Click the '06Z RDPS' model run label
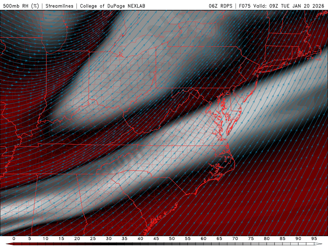328x246 pixels. click(221, 6)
